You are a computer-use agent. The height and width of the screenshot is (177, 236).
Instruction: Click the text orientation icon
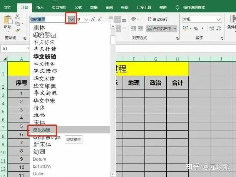coord(135,19)
